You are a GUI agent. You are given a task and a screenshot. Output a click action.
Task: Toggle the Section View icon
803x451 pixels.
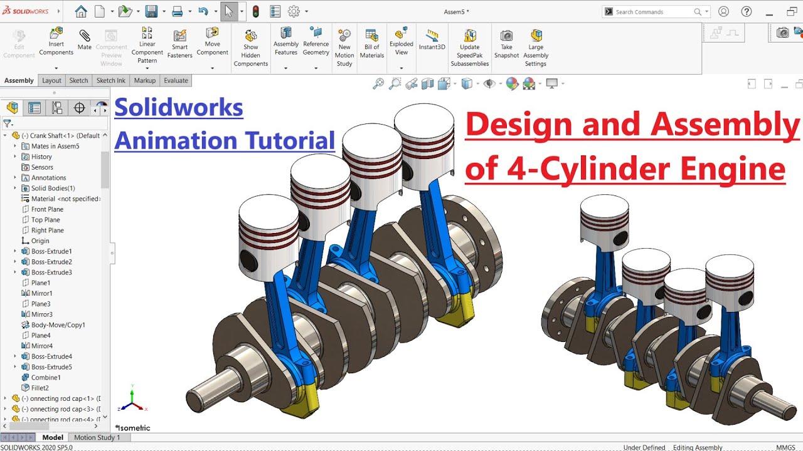428,83
